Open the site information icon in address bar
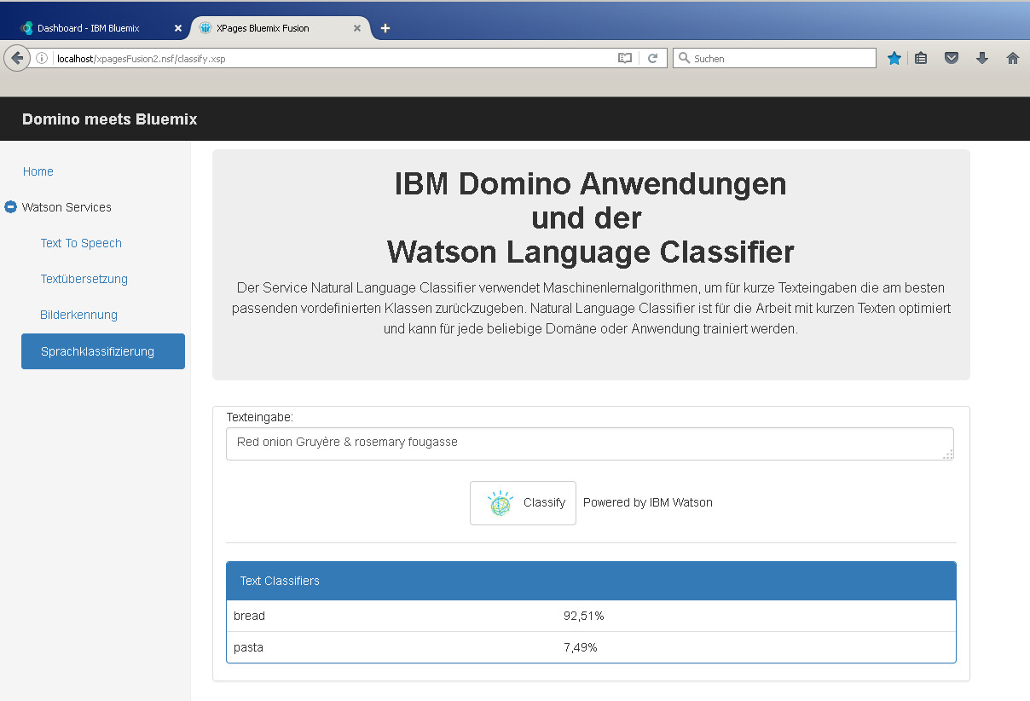 click(x=41, y=58)
